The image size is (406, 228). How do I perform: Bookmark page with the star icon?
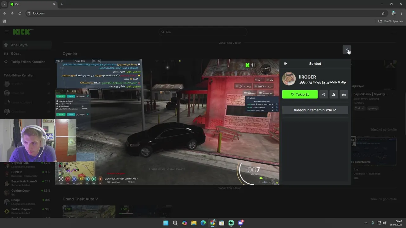coord(383,13)
